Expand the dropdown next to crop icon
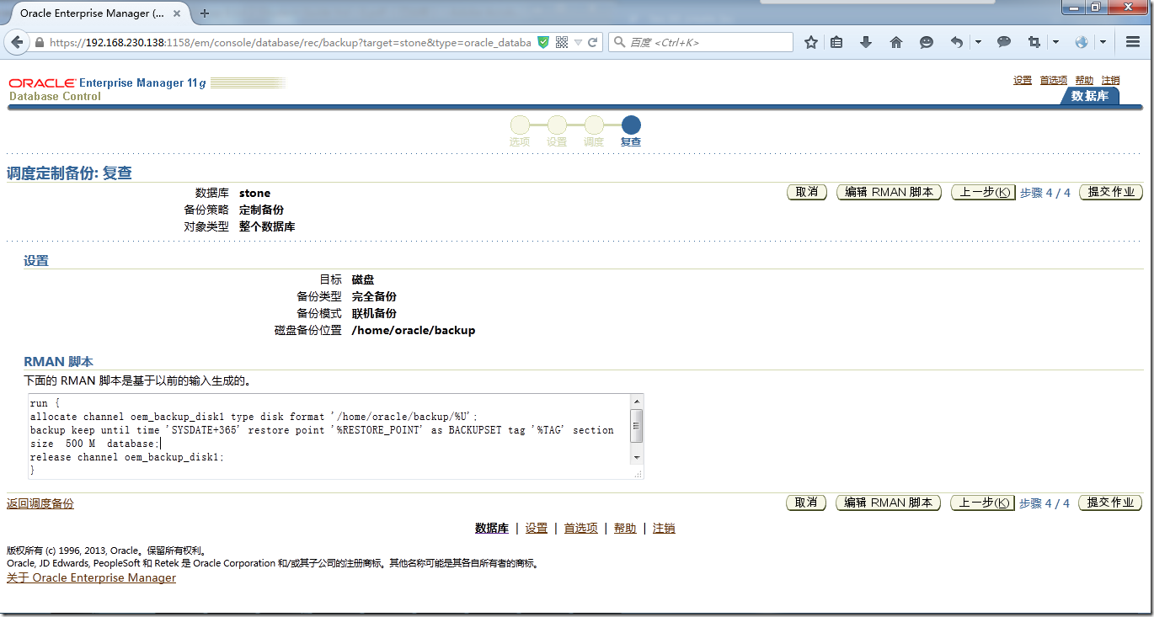This screenshot has height=617, width=1154. point(1056,42)
